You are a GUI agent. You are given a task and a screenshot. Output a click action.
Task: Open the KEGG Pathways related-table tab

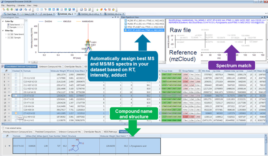coord(111,131)
